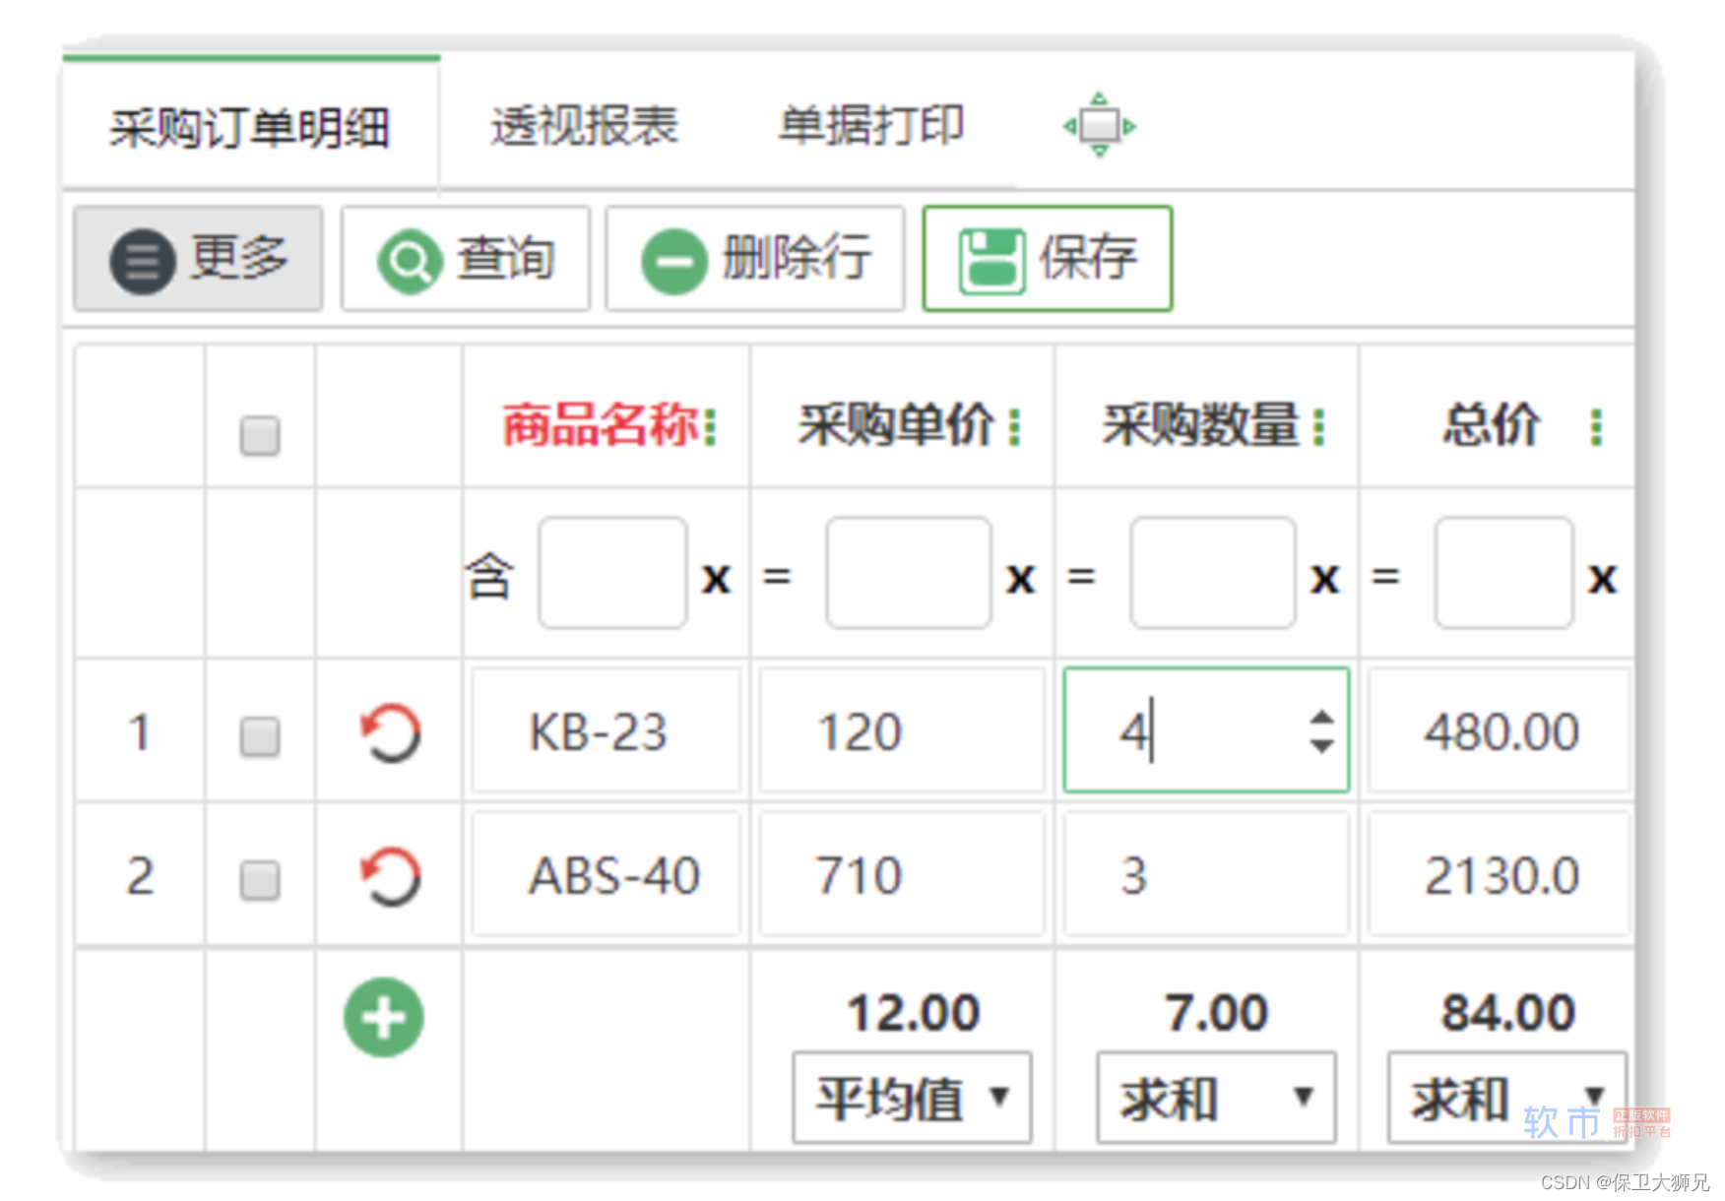
Task: Click the 保存 save button
Action: click(1048, 259)
